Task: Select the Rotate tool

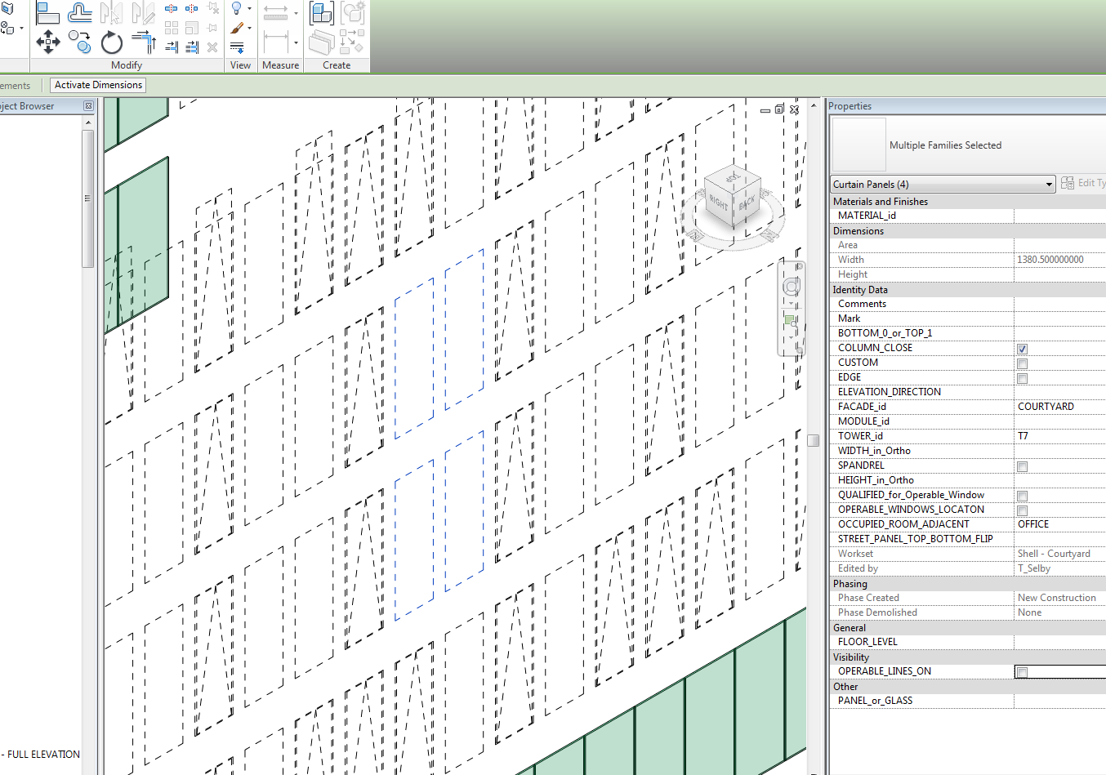Action: coord(112,42)
